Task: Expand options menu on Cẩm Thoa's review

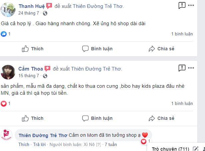Action: click(x=191, y=68)
